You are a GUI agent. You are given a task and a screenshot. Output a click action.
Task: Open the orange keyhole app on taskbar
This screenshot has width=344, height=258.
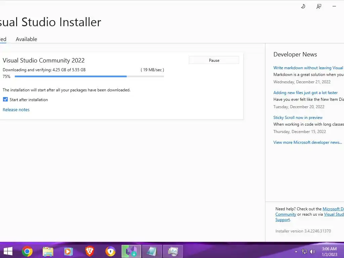coord(110,251)
